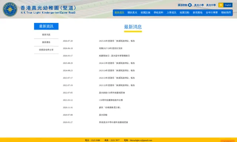Viewport: 237px width, 142px height.
Task: Open the 家長園地 navigation menu
Action: tap(197, 13)
